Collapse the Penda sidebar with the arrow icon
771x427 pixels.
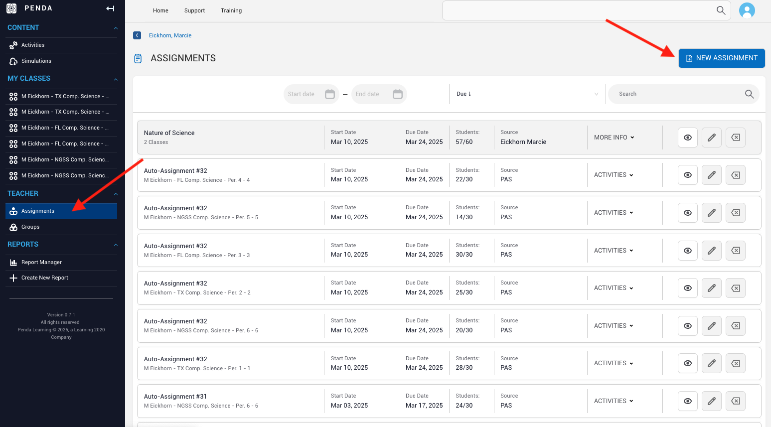coord(110,8)
